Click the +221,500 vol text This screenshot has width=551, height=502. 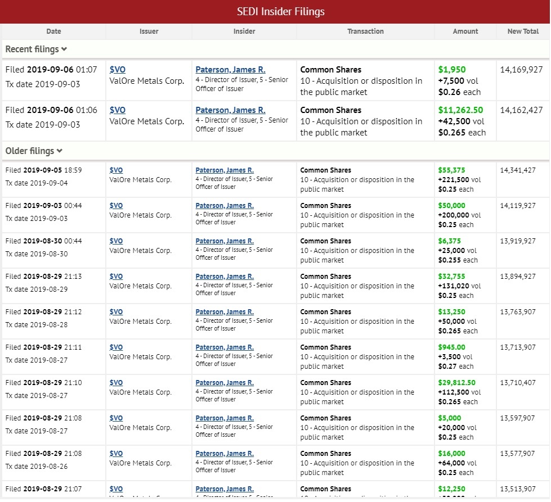pyautogui.click(x=460, y=180)
